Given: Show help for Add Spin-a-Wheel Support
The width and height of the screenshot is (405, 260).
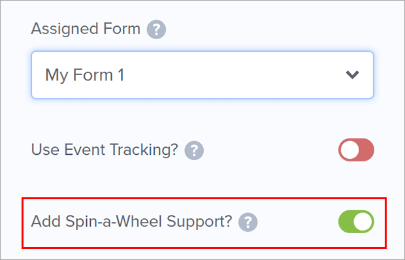Looking at the screenshot, I should point(248,222).
